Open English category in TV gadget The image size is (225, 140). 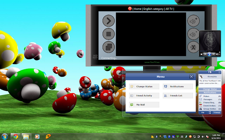coord(153,9)
